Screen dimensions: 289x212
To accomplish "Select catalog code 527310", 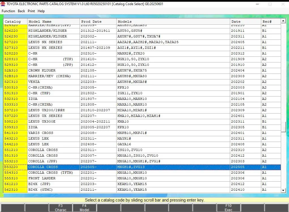I will tap(15, 48).
